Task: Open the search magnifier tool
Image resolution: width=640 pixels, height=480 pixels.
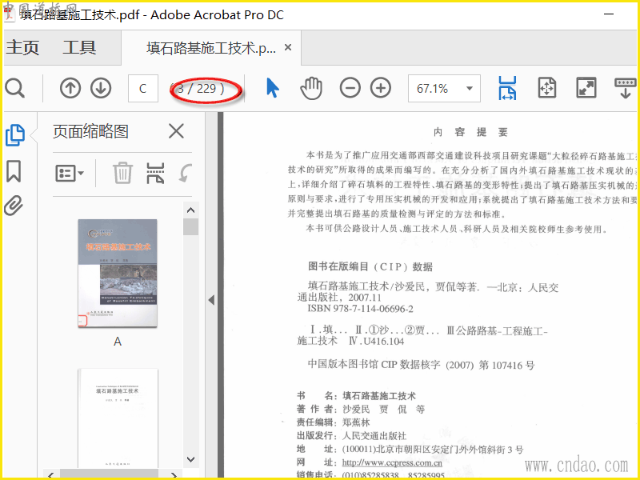Action: (15, 88)
